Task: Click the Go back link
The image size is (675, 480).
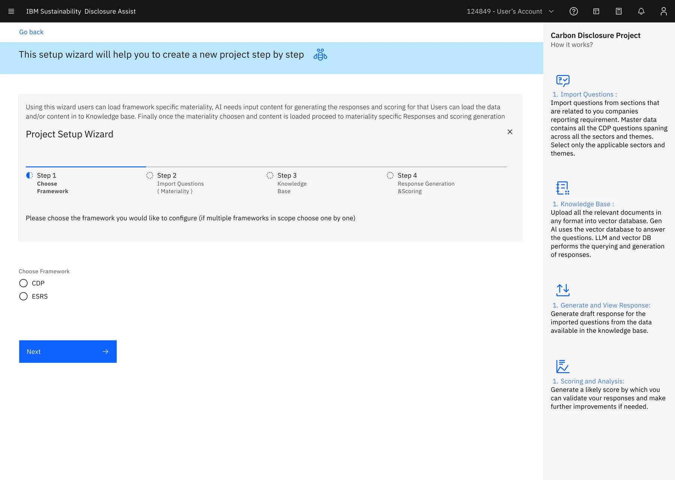Action: pos(31,32)
